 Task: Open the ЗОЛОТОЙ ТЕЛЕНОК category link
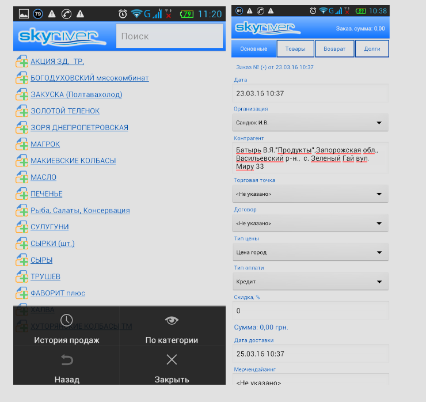(x=65, y=111)
